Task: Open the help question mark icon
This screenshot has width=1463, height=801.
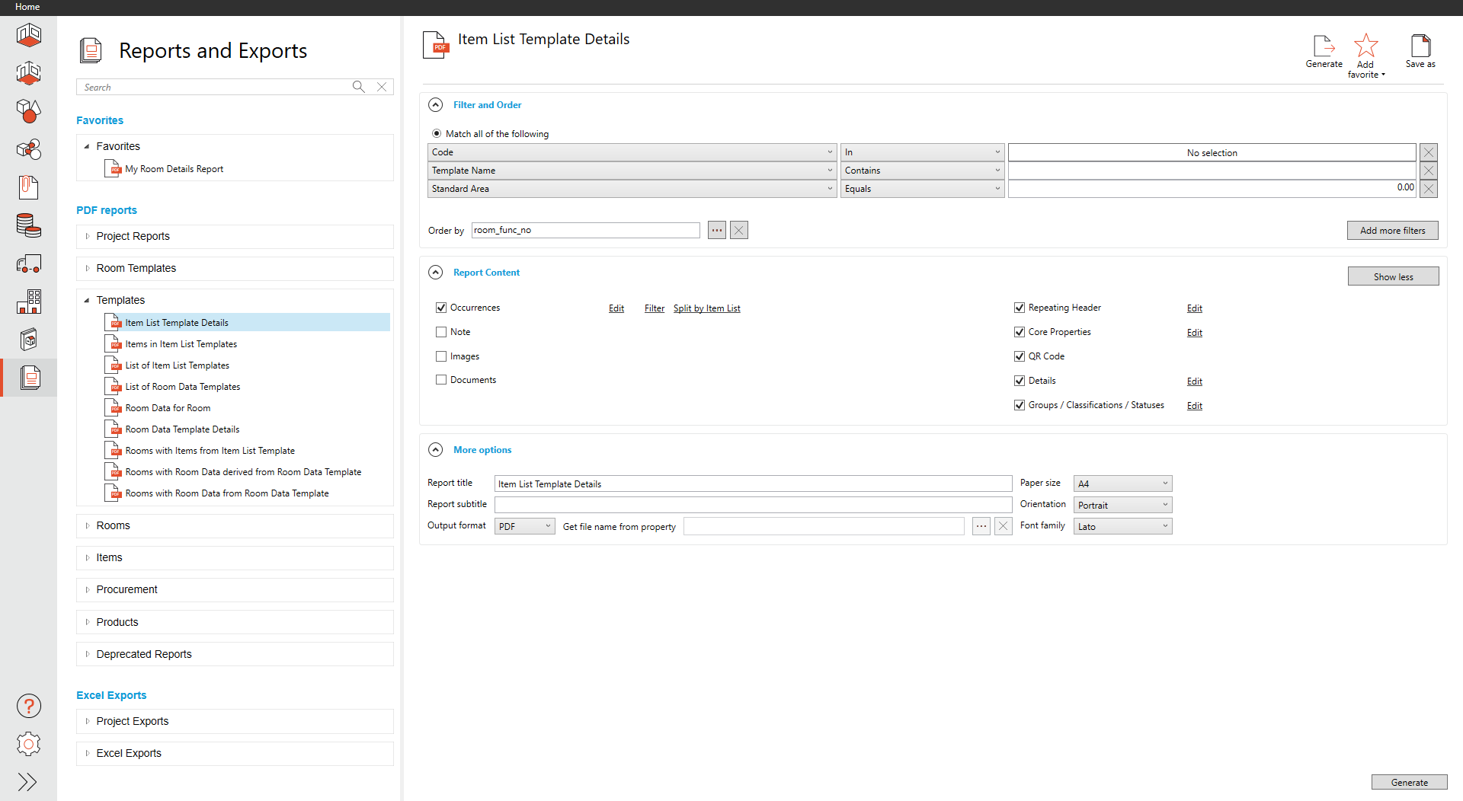Action: [x=29, y=706]
